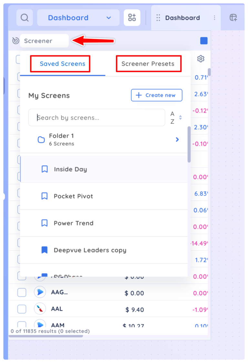Open the screener settings gear
This screenshot has width=248, height=363.
(201, 58)
